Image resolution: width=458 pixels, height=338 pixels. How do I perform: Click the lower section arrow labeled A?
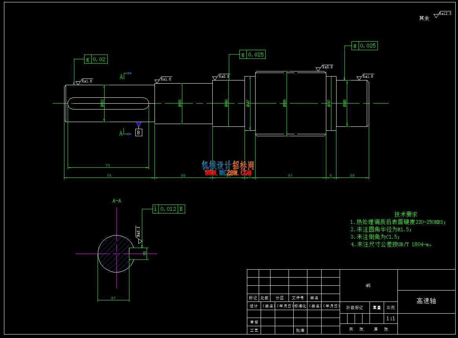[x=125, y=132]
